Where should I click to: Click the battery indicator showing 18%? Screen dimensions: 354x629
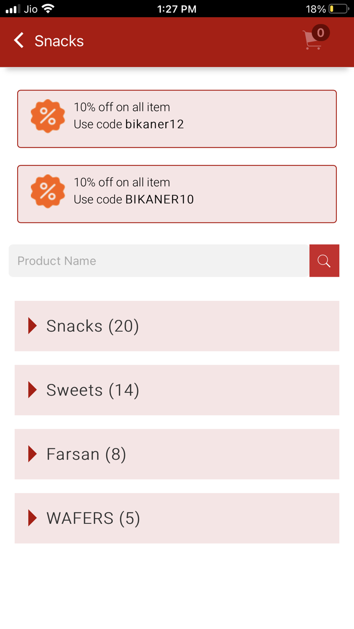331,9
